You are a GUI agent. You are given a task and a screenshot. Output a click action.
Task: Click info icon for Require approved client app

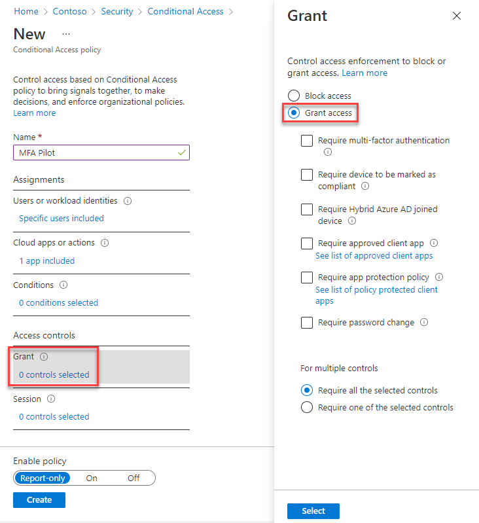point(434,243)
